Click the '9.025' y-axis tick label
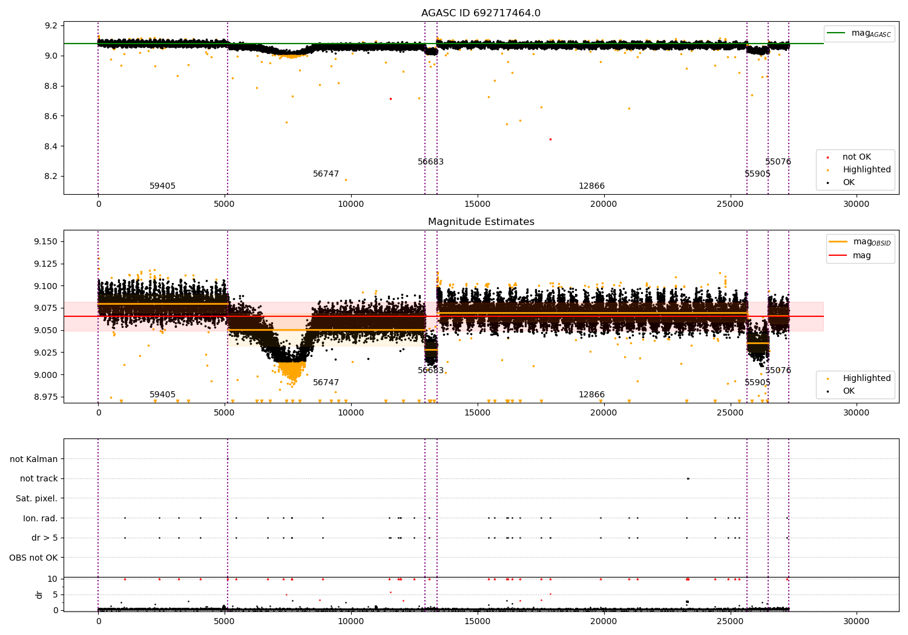This screenshot has width=908, height=635. 47,353
